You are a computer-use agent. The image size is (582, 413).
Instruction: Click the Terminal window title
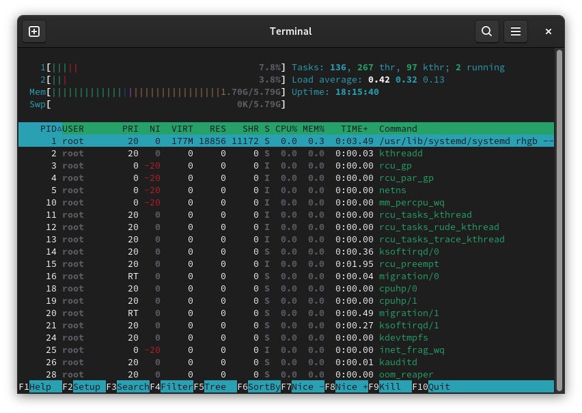click(290, 31)
